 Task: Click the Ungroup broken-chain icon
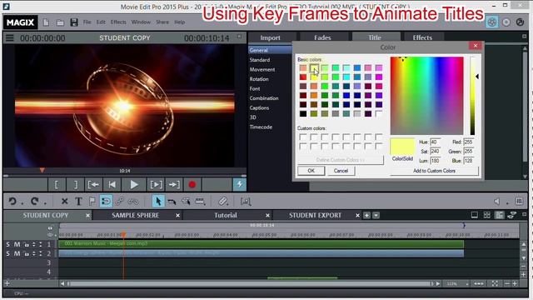133,202
